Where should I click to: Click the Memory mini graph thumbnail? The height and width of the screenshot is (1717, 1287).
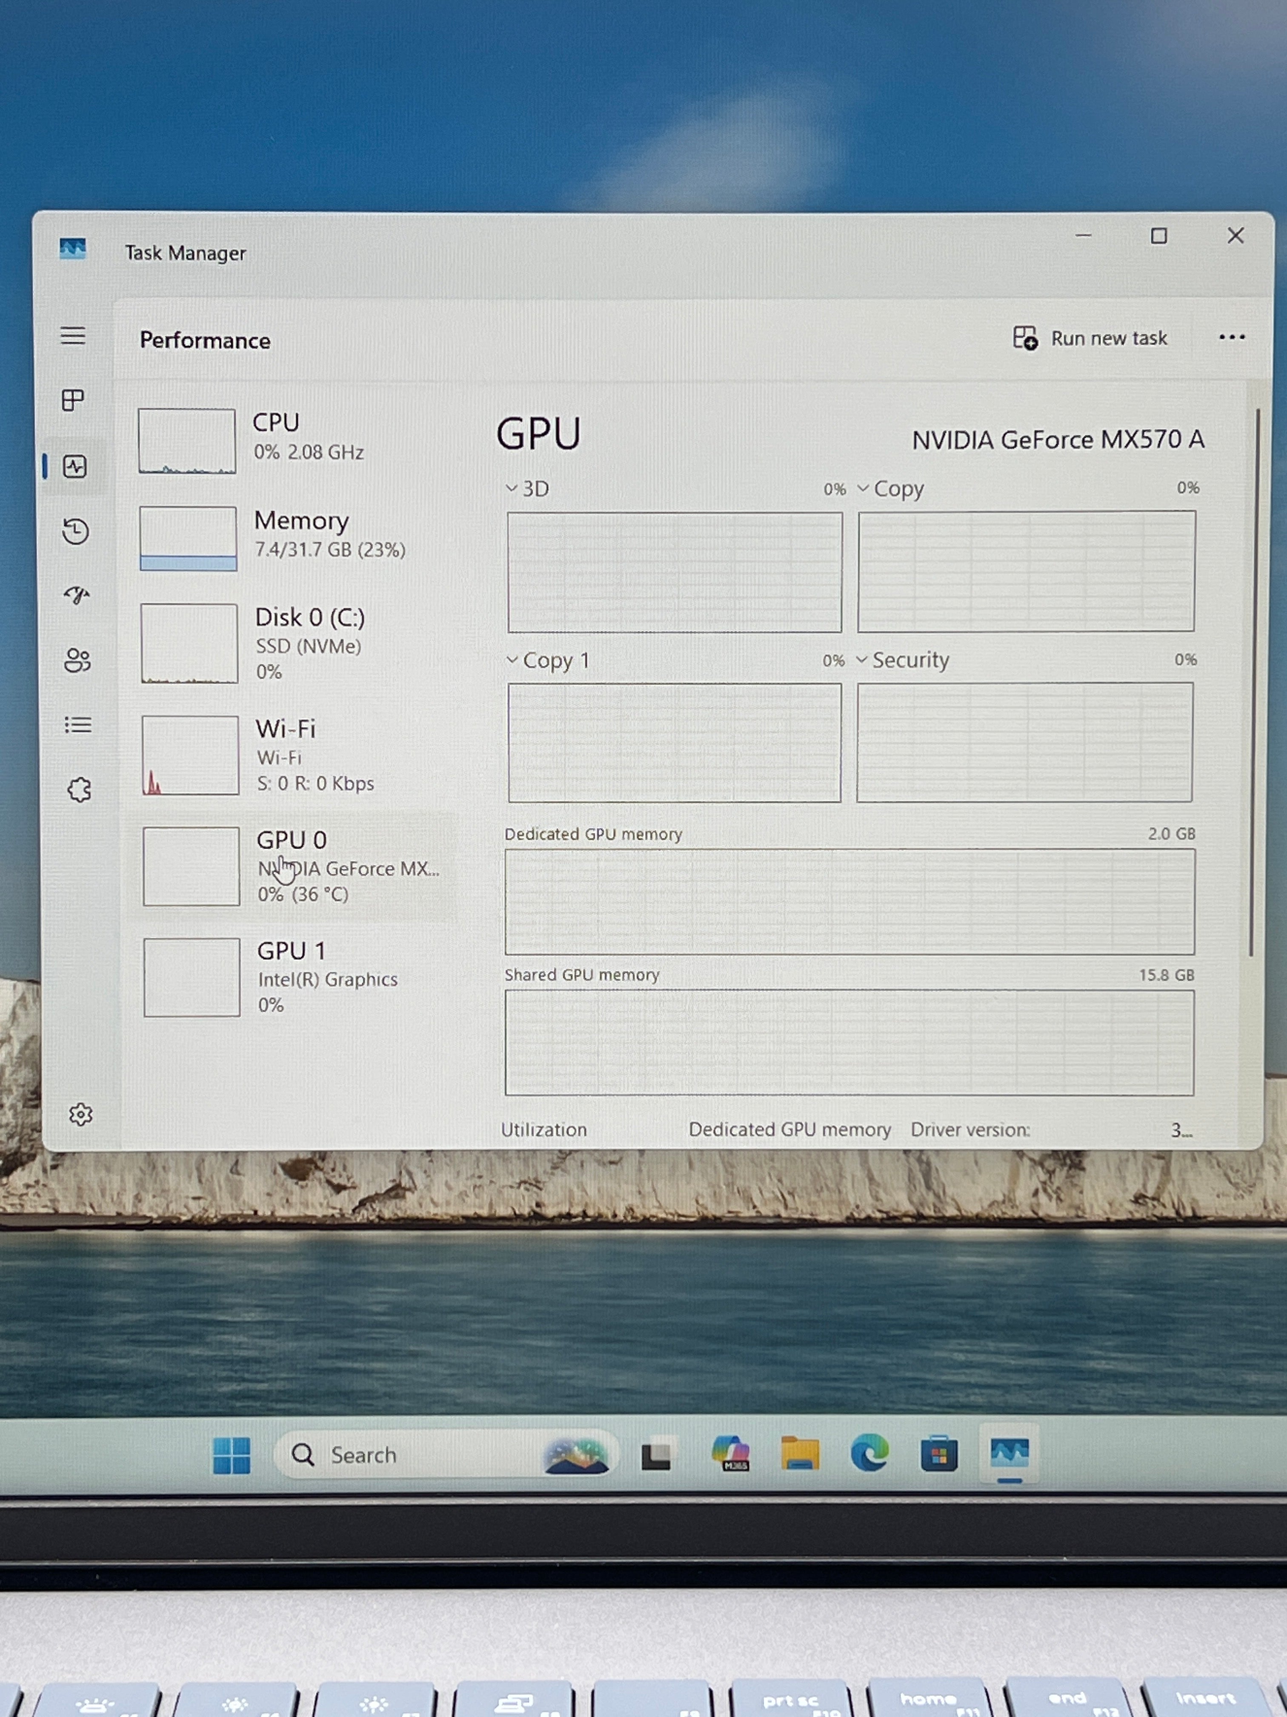pos(189,539)
